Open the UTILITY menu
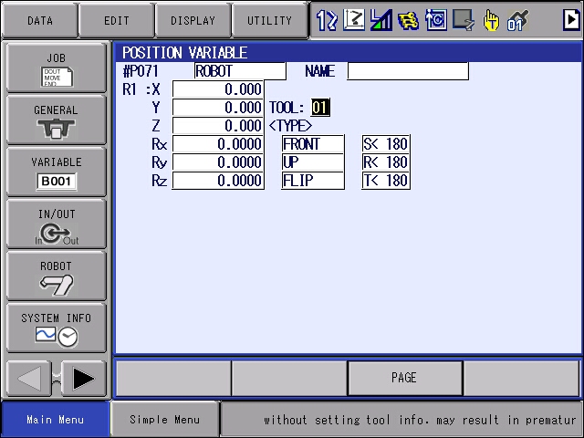 point(269,20)
